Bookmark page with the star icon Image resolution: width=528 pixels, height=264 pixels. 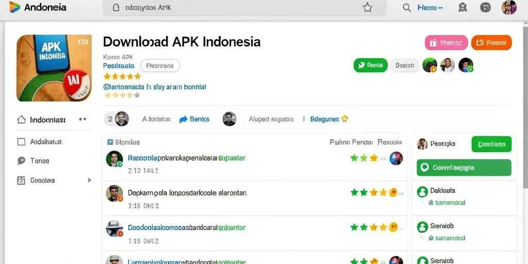[367, 8]
